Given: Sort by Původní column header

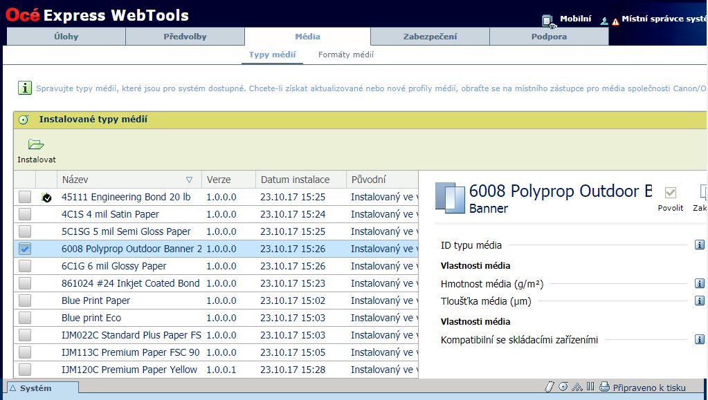Looking at the screenshot, I should click(382, 180).
